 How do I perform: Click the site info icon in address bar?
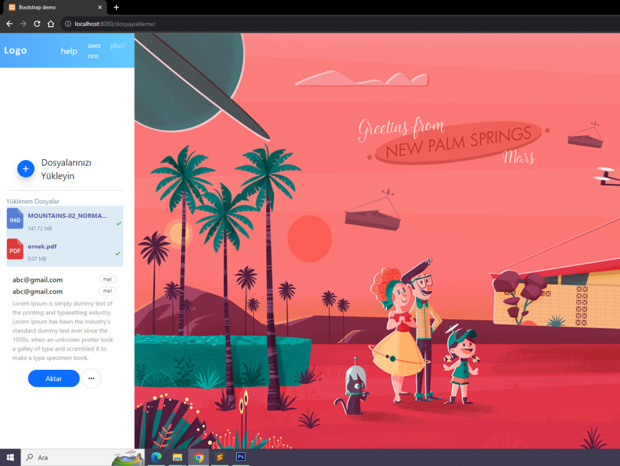tap(68, 24)
